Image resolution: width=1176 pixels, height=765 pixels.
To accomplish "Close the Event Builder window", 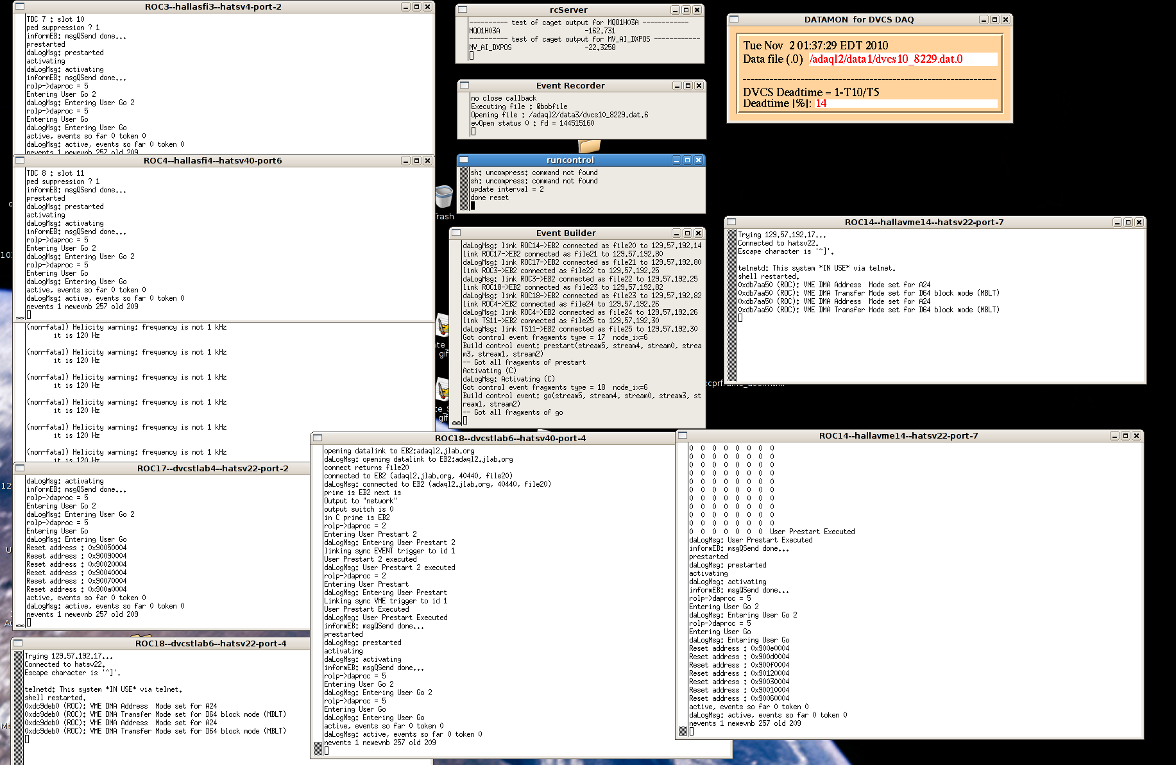I will click(x=698, y=233).
